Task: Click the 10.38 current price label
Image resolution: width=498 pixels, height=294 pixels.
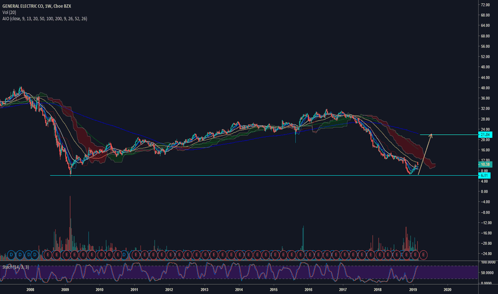Action: pos(485,164)
